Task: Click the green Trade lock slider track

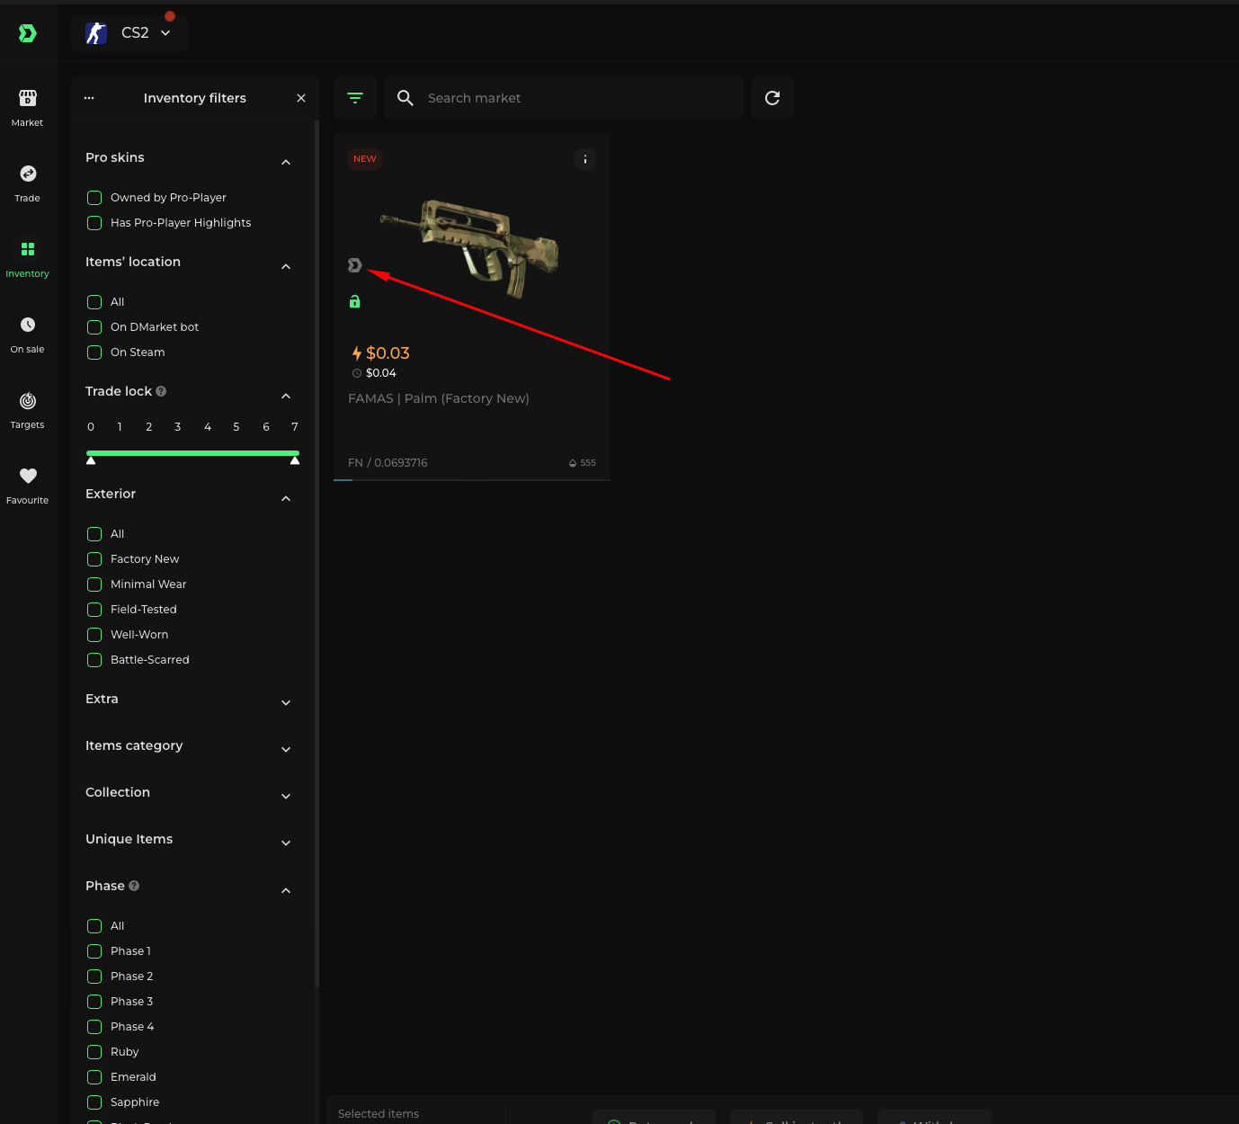Action: [x=192, y=453]
